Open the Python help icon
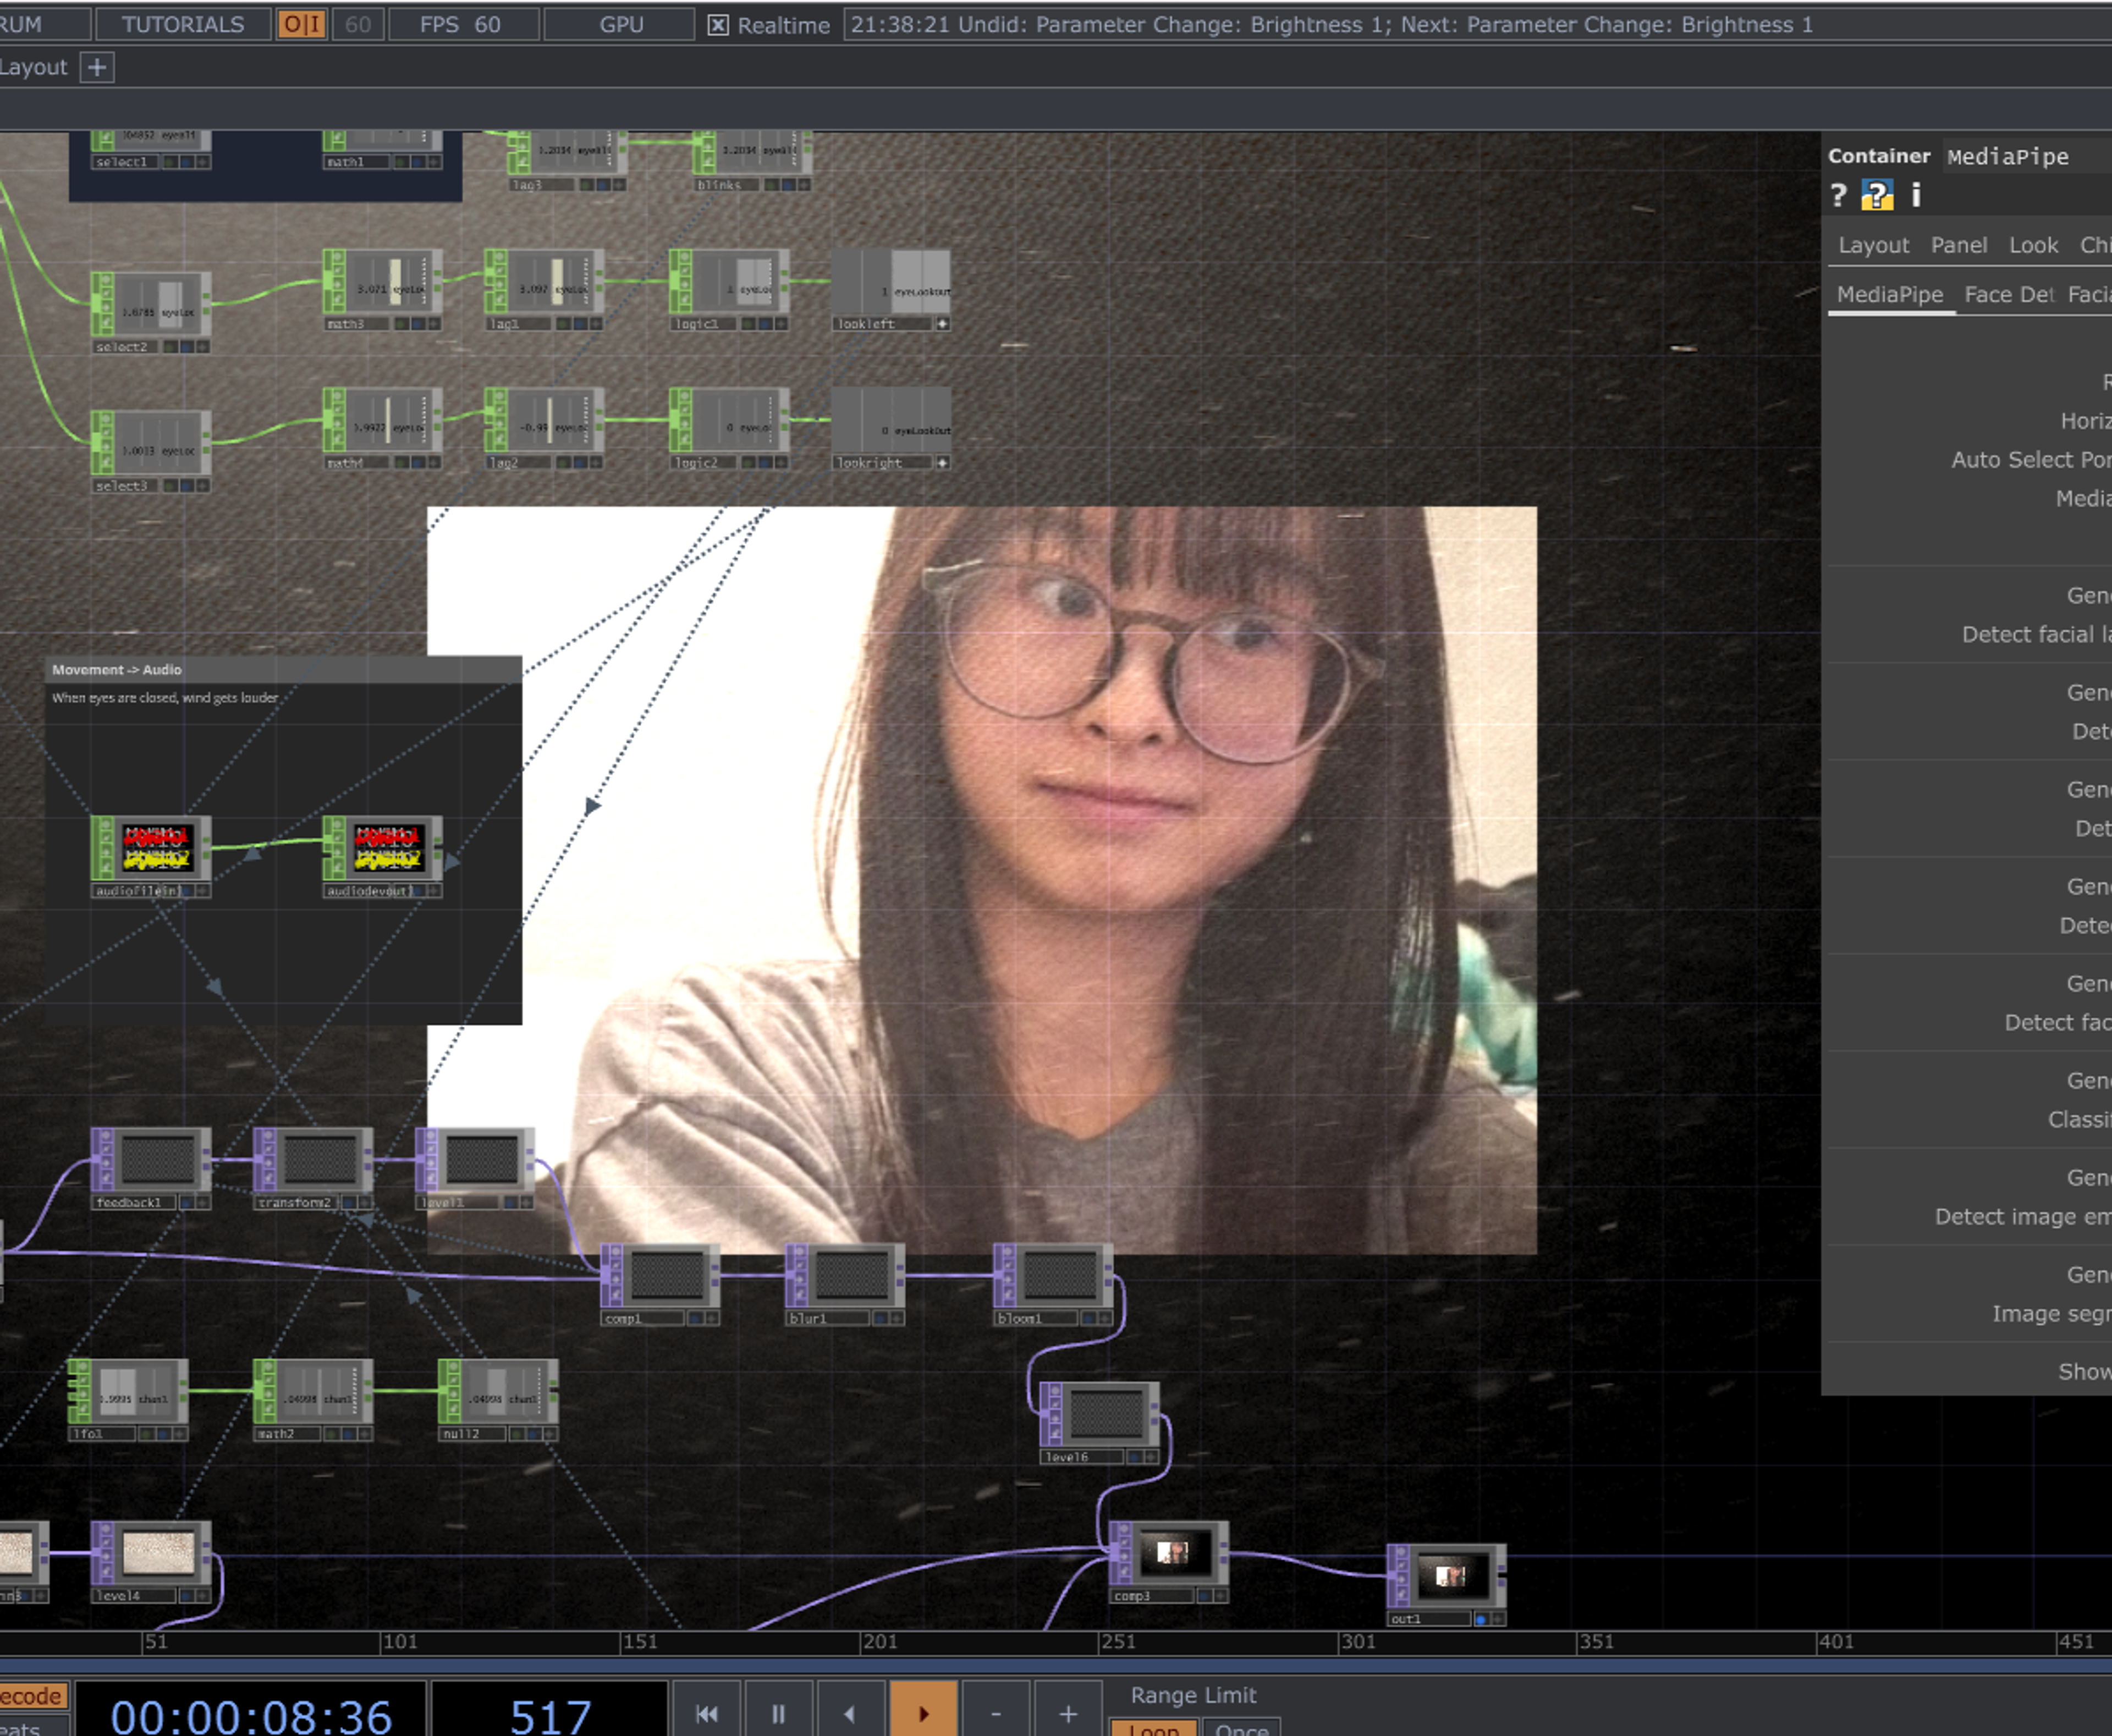Image resolution: width=2112 pixels, height=1736 pixels. (x=1877, y=195)
